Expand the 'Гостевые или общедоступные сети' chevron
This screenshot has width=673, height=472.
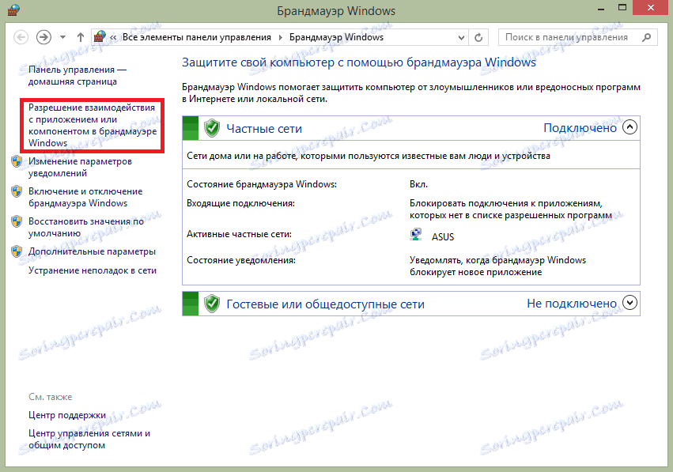pyautogui.click(x=630, y=303)
